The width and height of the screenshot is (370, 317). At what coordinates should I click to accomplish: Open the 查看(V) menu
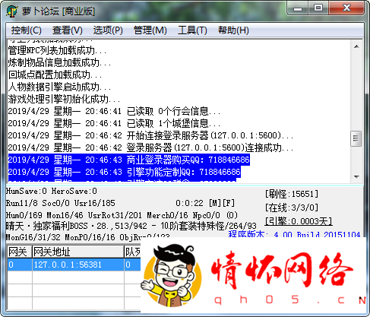click(x=68, y=30)
